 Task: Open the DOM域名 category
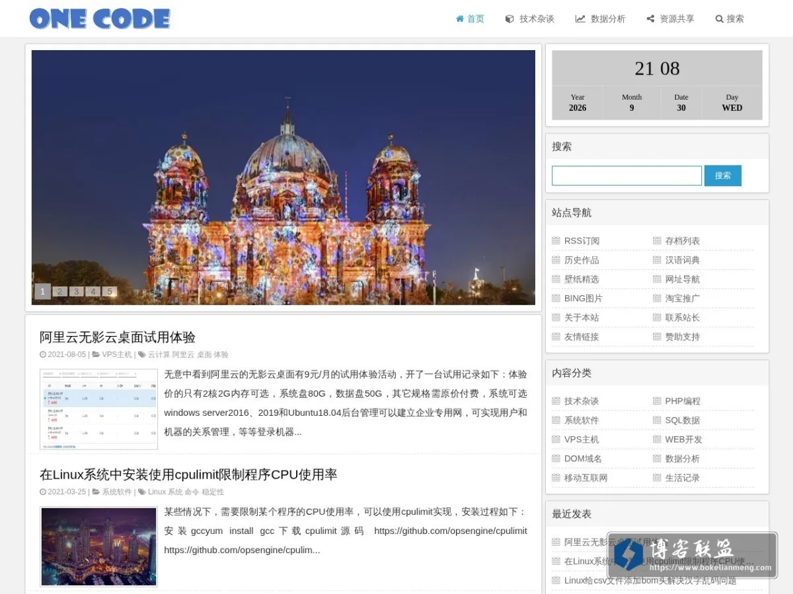click(583, 459)
